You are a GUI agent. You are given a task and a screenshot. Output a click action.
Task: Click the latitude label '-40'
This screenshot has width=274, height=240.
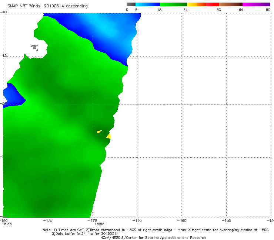click(x=3, y=12)
